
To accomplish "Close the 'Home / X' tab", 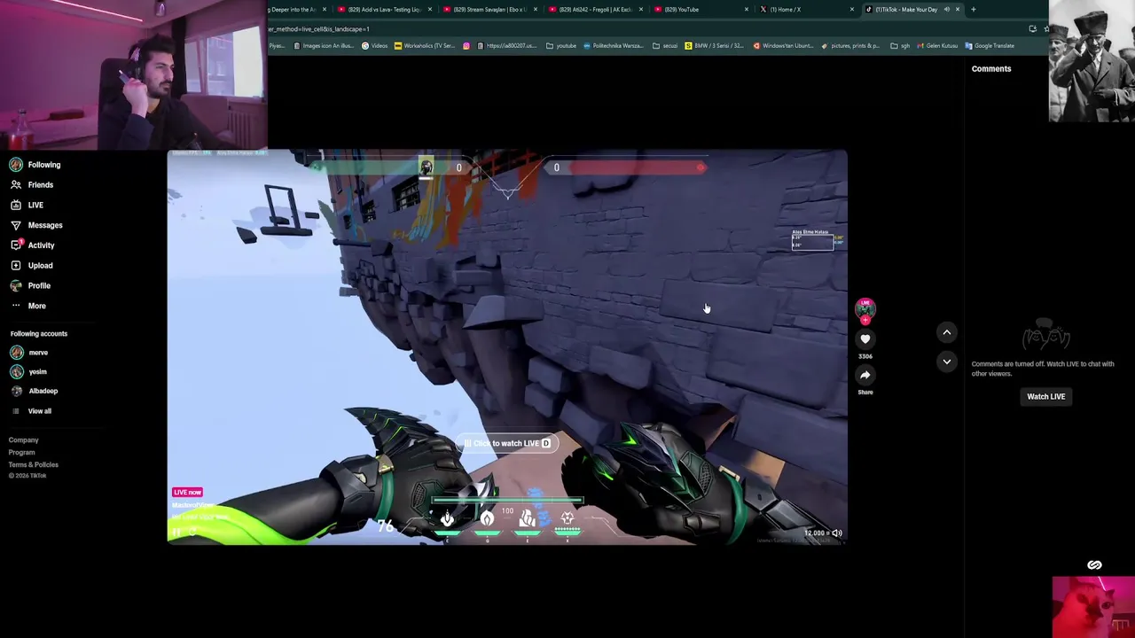I will [x=852, y=10].
